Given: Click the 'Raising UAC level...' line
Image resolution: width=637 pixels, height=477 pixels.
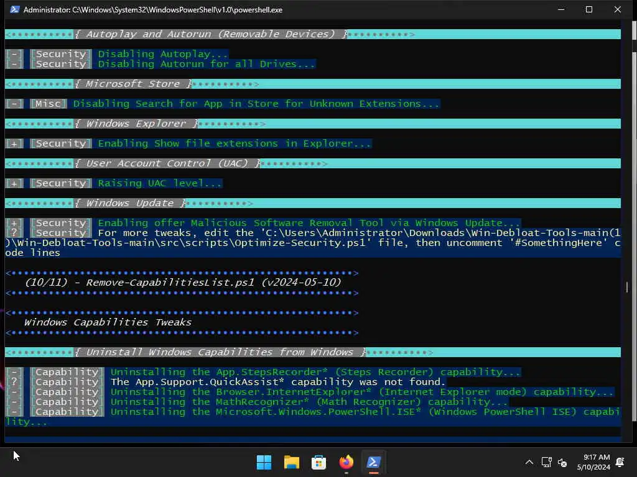Looking at the screenshot, I should click(160, 183).
